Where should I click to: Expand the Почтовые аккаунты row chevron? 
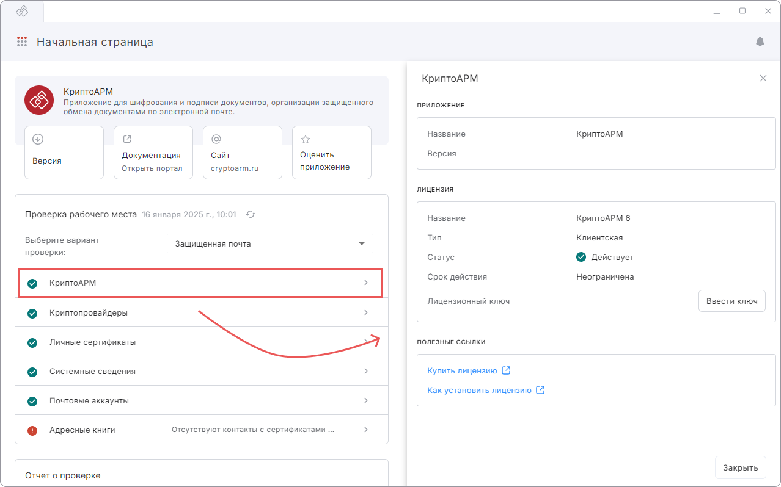pos(366,400)
